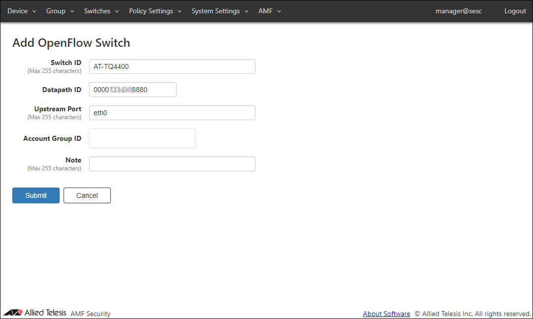Focus the Switch ID text field

(x=172, y=66)
